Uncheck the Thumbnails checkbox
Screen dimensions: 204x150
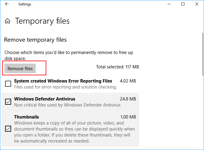pyautogui.click(x=8, y=129)
